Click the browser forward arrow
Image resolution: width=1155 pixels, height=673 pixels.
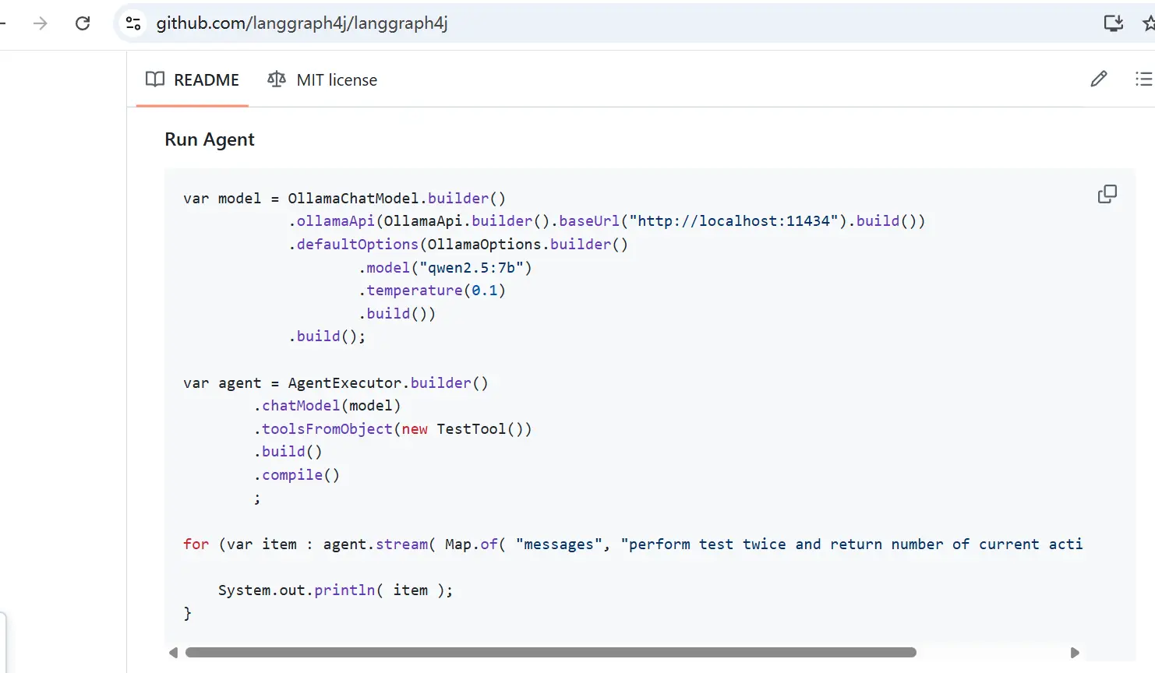(41, 23)
